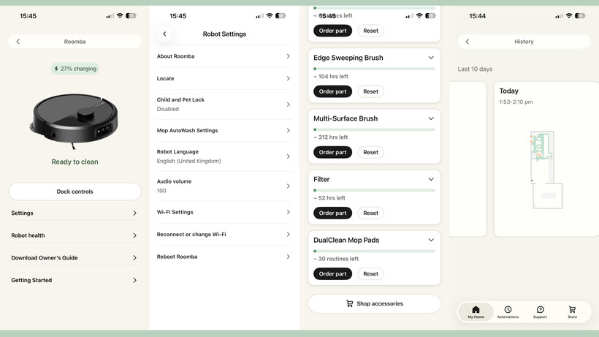
Task: Open Robot Language setting
Action: [224, 156]
